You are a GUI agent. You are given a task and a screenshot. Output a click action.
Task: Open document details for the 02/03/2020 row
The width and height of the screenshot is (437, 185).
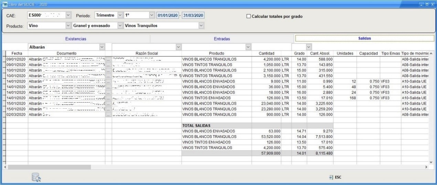109,115
